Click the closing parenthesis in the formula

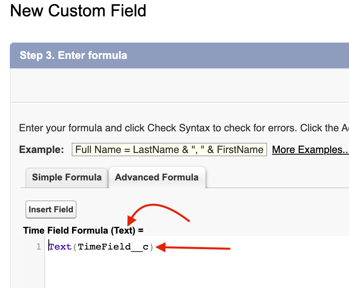[151, 247]
